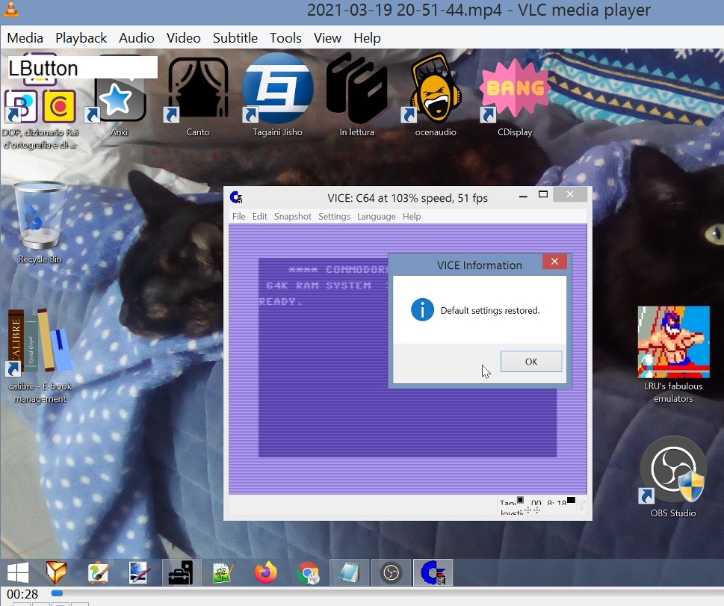
Task: Open the VLC View menu
Action: (x=327, y=38)
